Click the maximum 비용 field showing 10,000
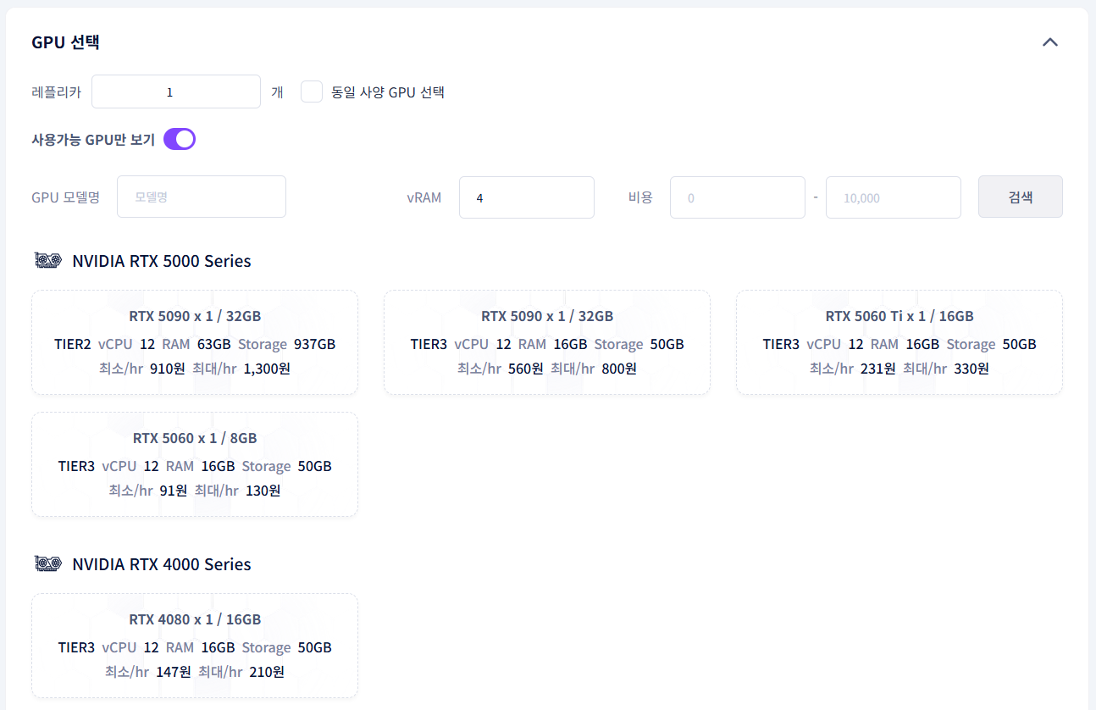1096x710 pixels. click(894, 197)
